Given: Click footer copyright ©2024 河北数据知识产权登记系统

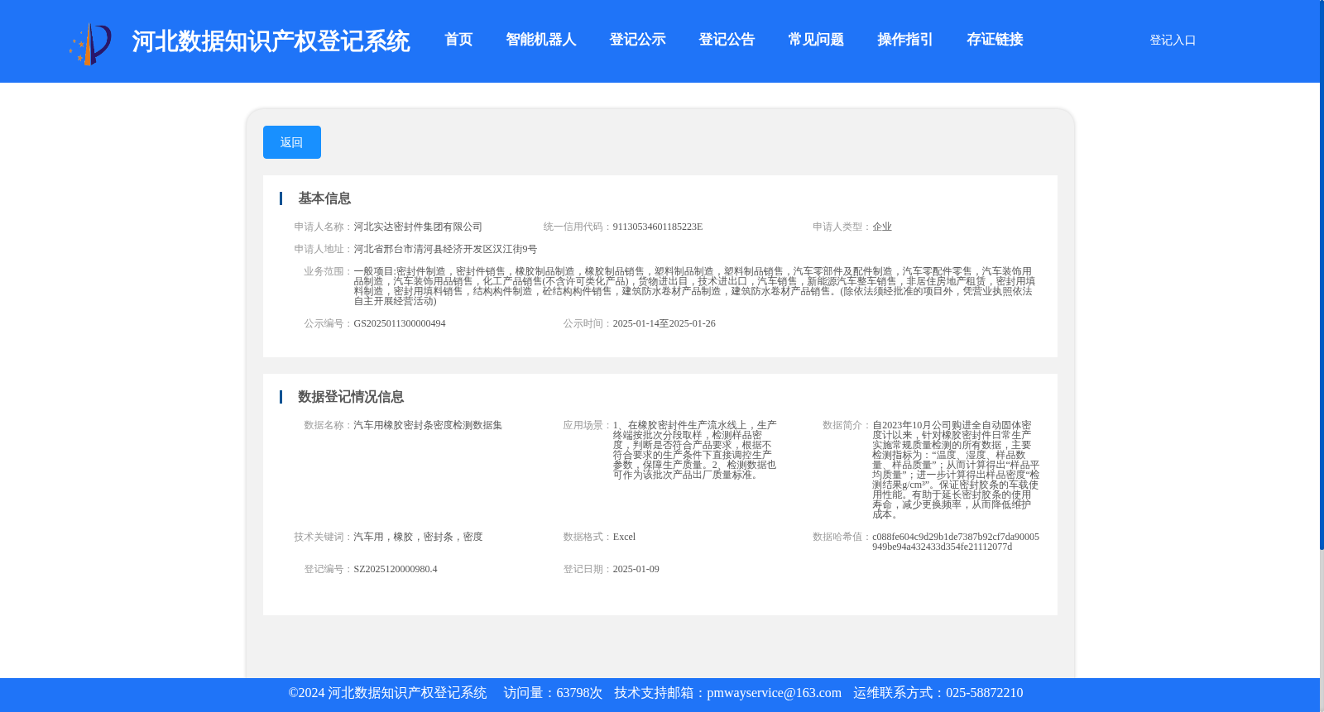Looking at the screenshot, I should point(387,693).
